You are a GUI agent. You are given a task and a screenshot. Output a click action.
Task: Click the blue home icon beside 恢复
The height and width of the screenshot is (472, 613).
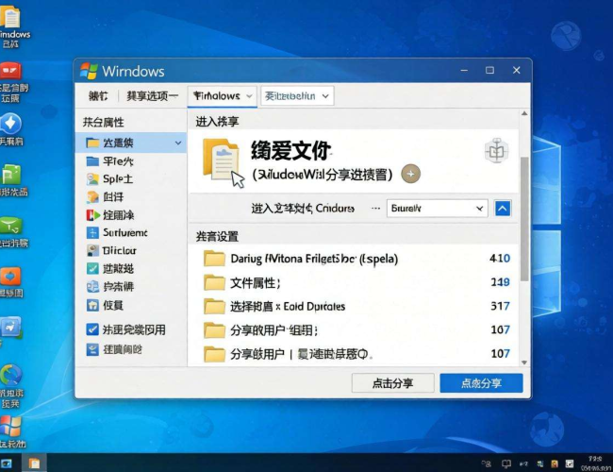click(92, 305)
